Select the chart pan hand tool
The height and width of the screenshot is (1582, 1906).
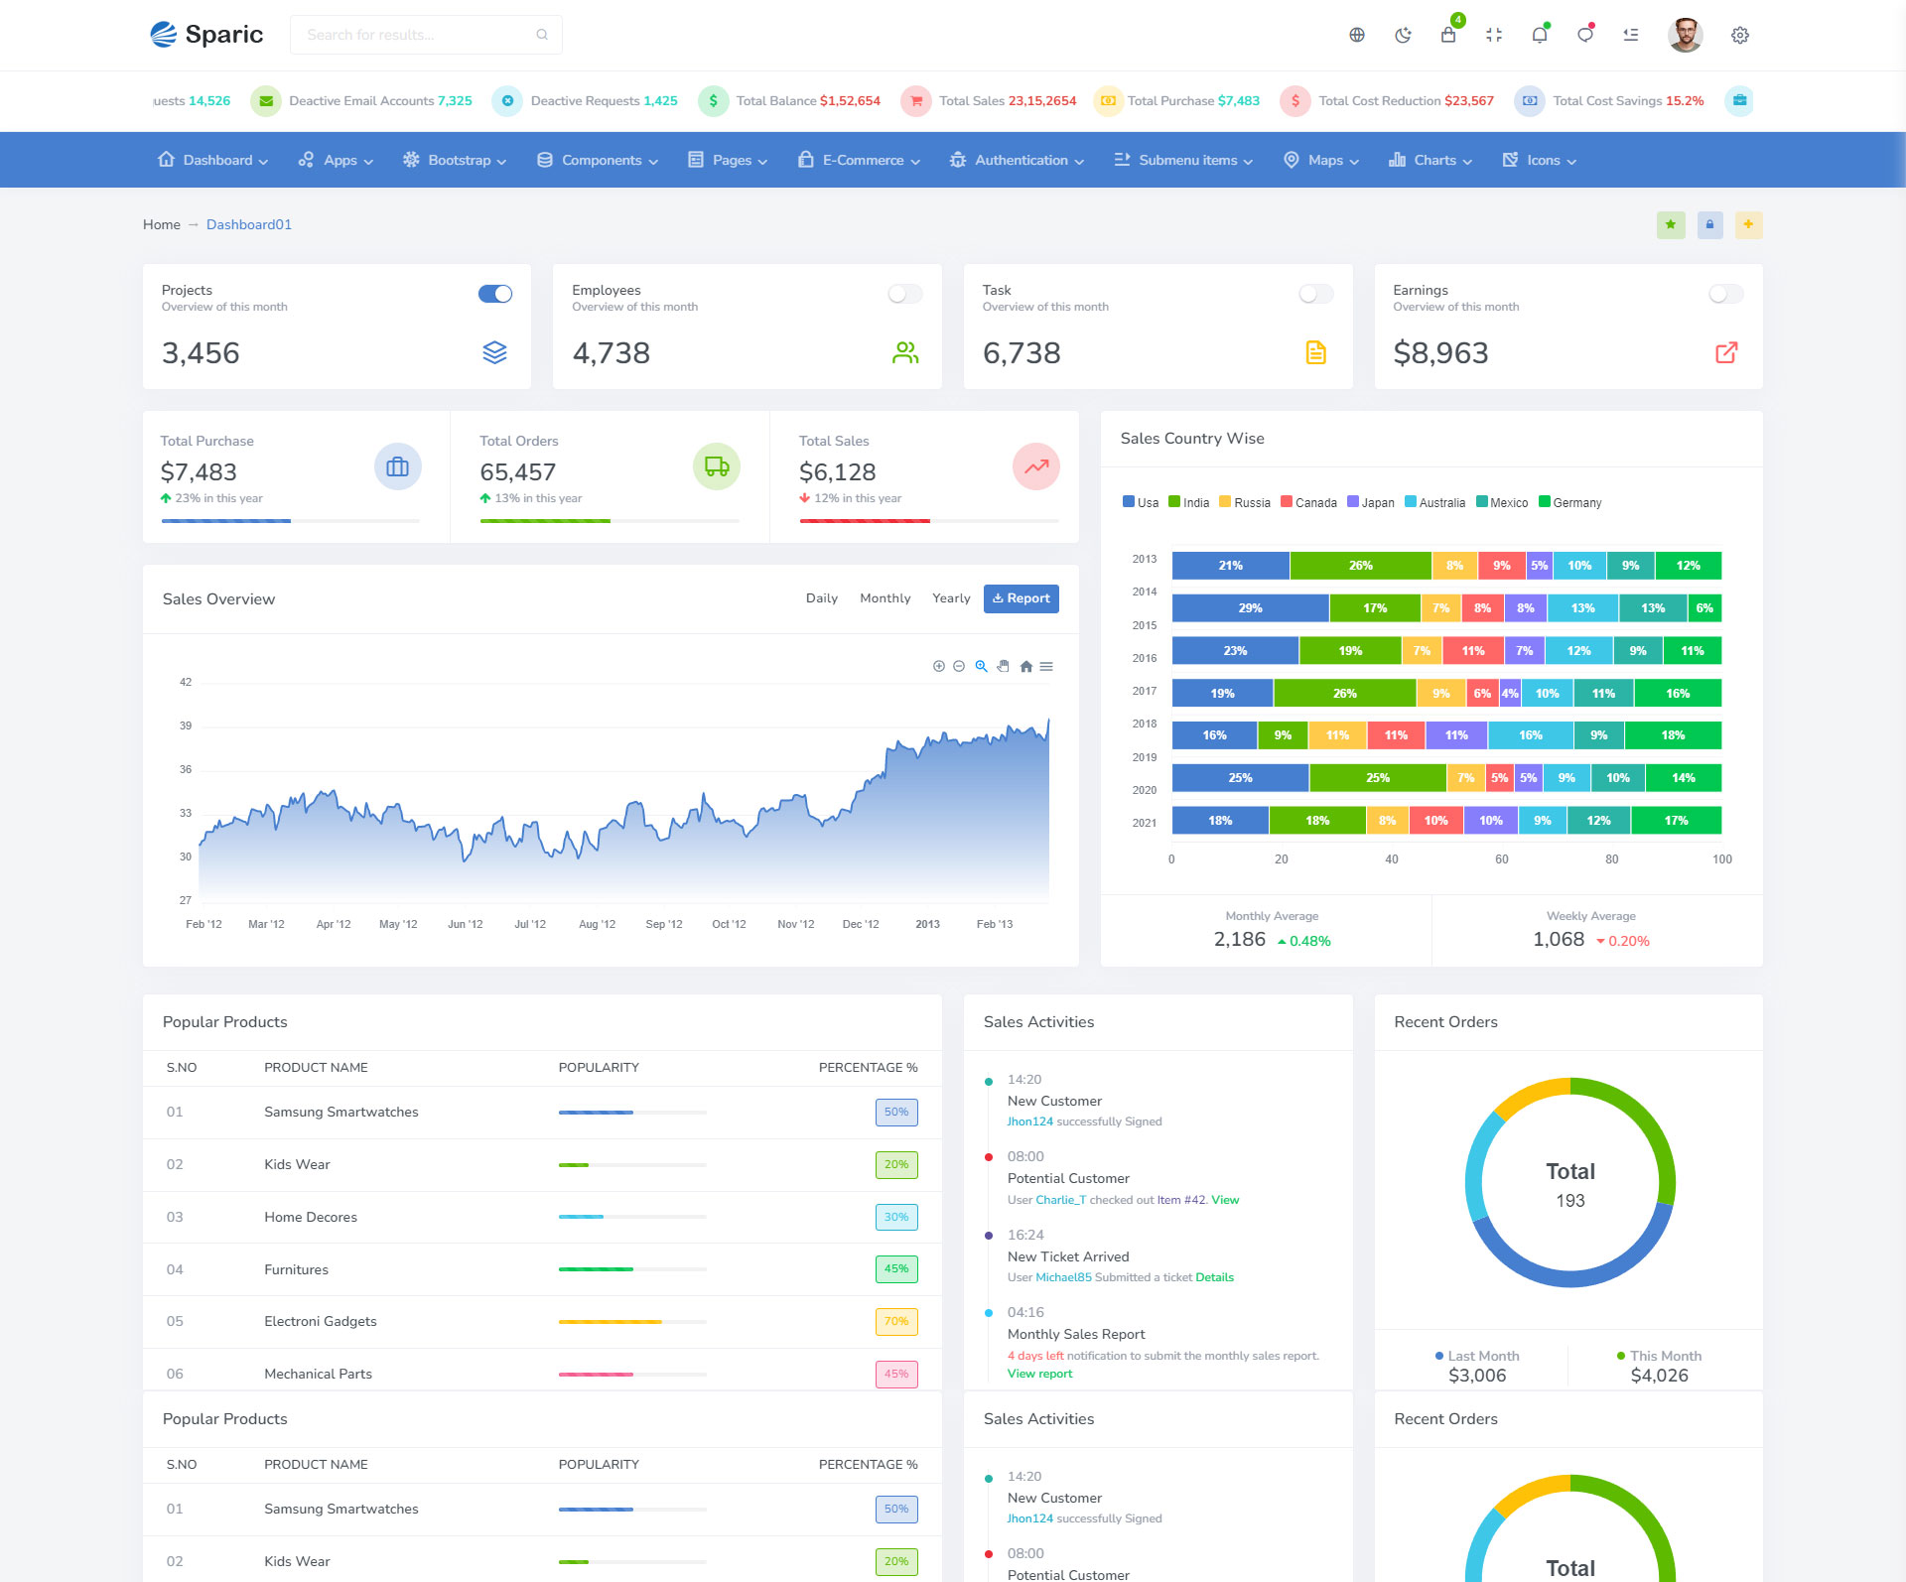1004,667
